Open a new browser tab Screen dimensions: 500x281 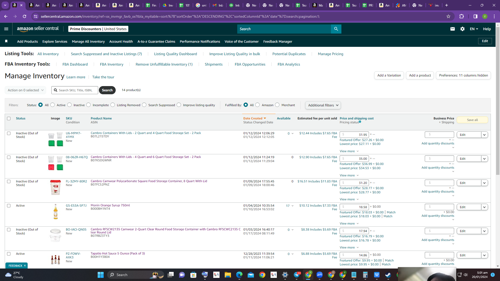(x=446, y=5)
